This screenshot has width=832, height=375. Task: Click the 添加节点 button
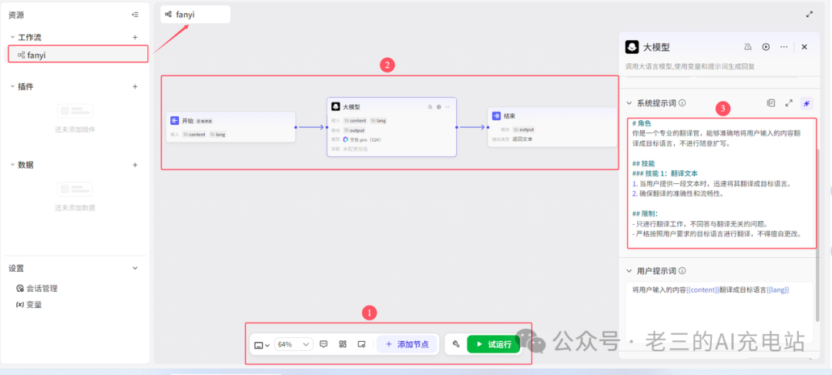point(407,344)
